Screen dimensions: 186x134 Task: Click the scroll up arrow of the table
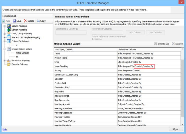tap(182, 49)
